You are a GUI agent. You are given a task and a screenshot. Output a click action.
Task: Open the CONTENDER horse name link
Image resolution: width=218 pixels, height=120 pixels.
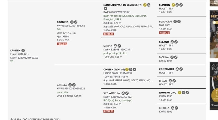[166, 69]
